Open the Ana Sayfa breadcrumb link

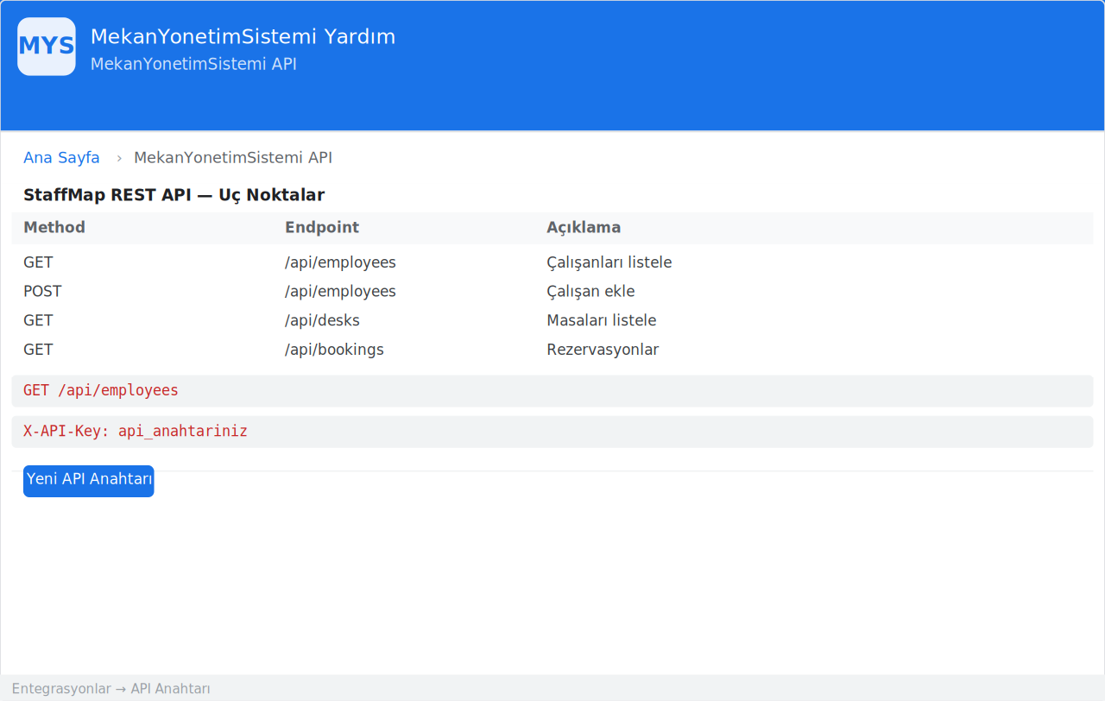pos(61,158)
